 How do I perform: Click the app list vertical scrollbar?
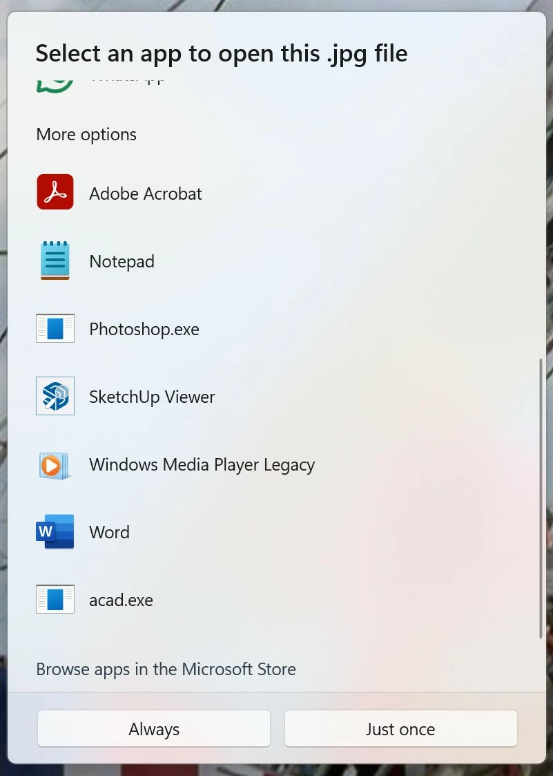[541, 498]
